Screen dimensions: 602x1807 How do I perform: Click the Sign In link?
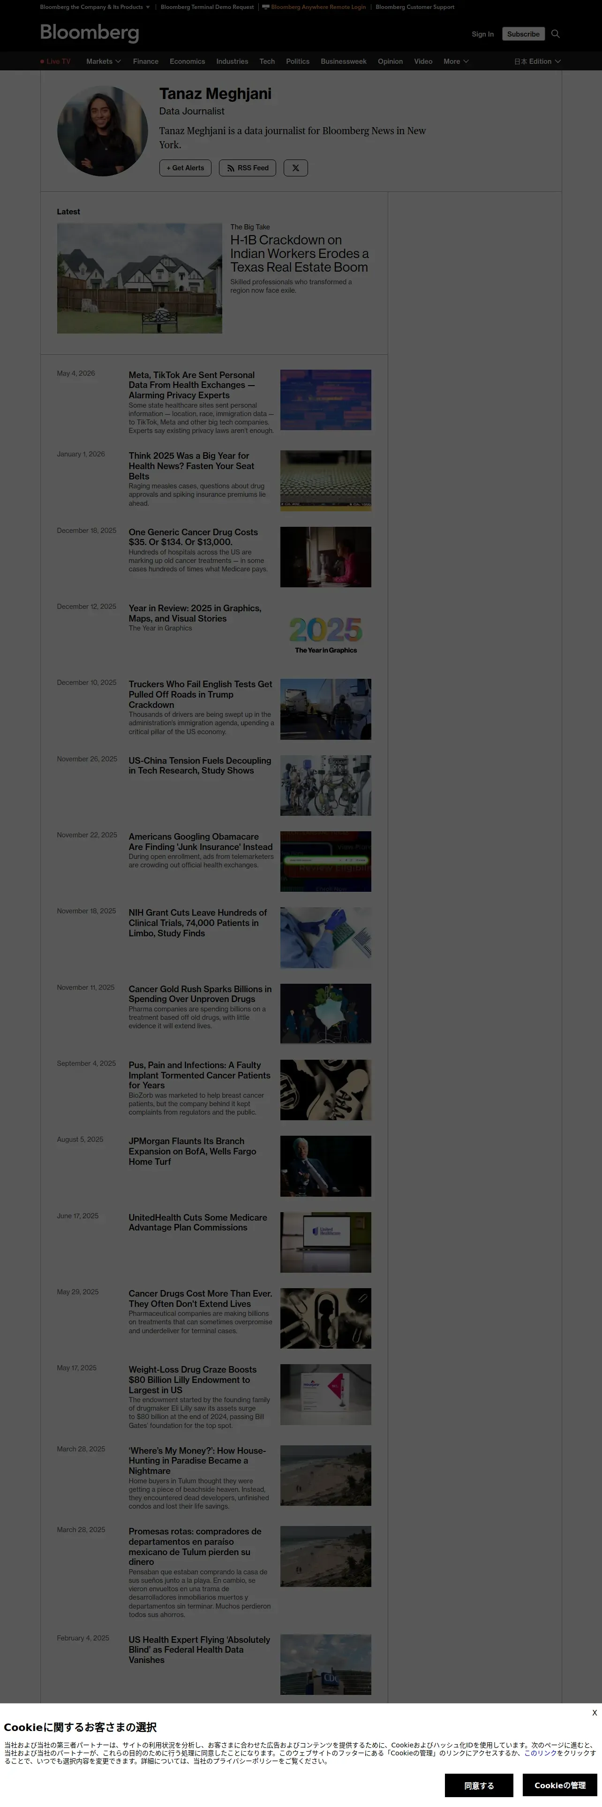click(483, 34)
